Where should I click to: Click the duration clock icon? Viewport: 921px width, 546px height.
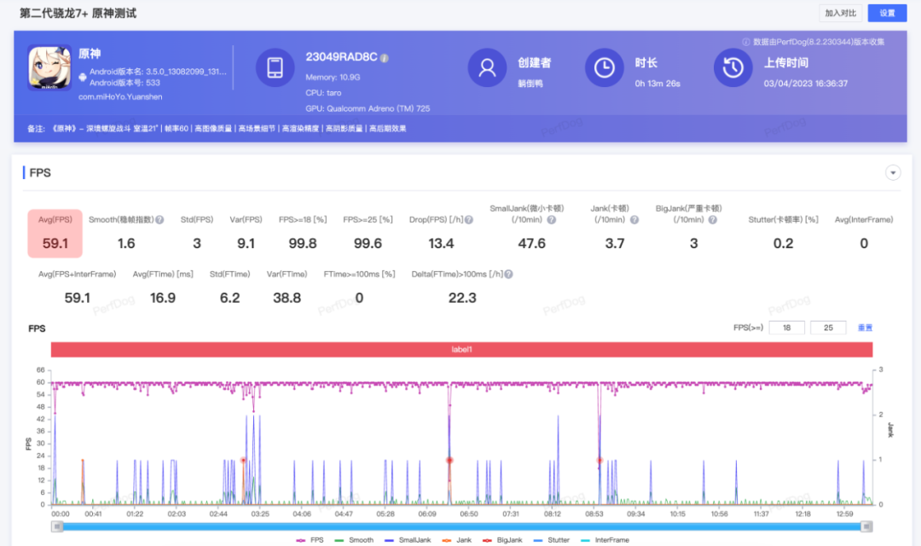(x=605, y=68)
